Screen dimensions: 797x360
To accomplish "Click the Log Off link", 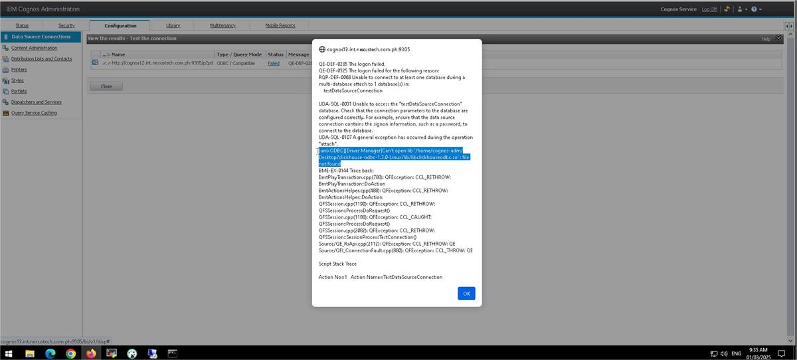I will point(709,9).
